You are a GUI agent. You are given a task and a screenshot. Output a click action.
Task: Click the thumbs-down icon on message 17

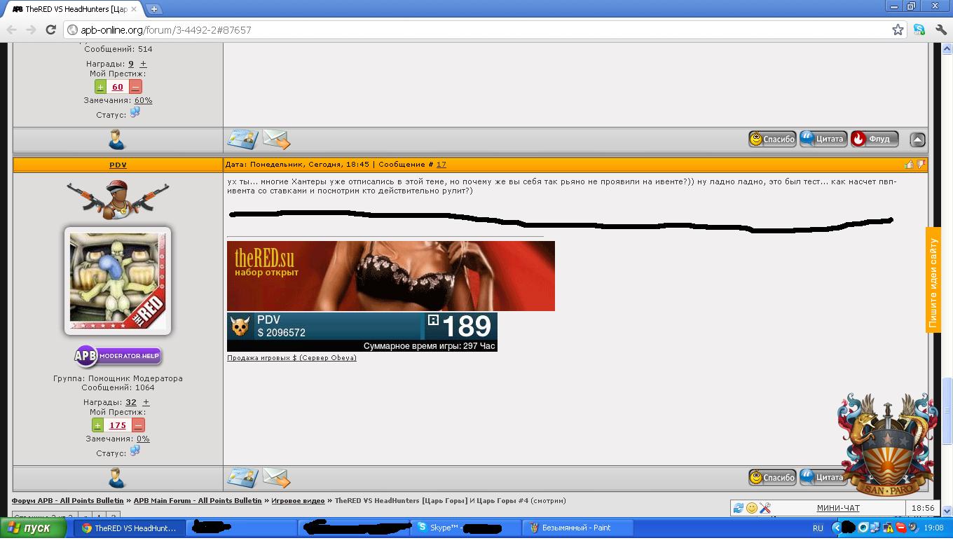click(921, 165)
